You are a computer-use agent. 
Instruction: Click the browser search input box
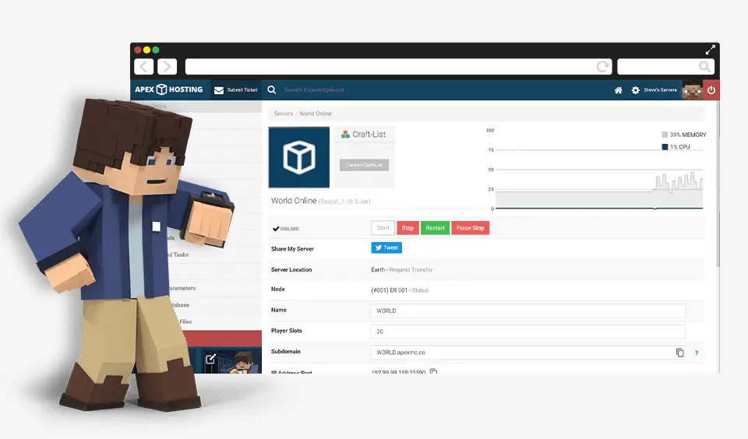[x=666, y=67]
